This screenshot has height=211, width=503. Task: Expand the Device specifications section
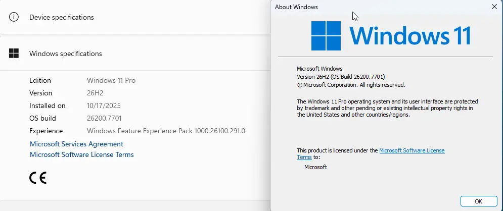tap(135, 17)
